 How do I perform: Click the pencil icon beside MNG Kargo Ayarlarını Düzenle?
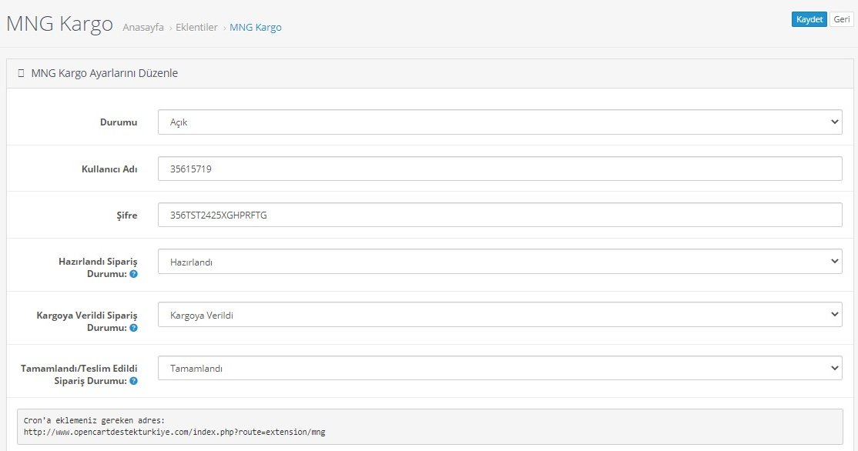point(21,73)
